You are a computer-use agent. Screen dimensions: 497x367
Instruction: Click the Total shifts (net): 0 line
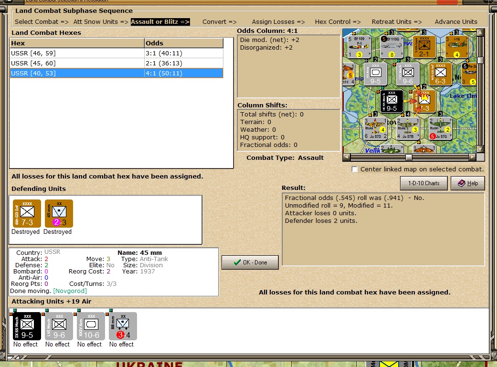(272, 115)
